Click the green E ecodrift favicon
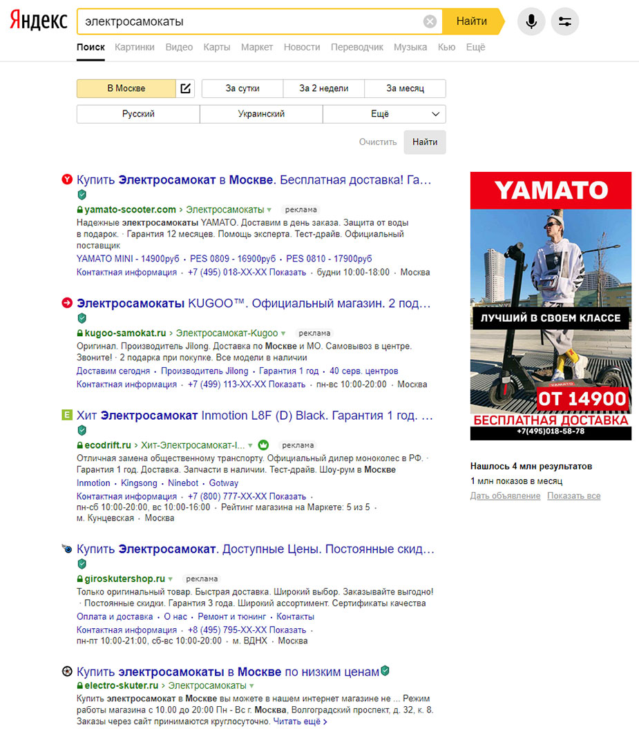The width and height of the screenshot is (639, 731). point(67,415)
